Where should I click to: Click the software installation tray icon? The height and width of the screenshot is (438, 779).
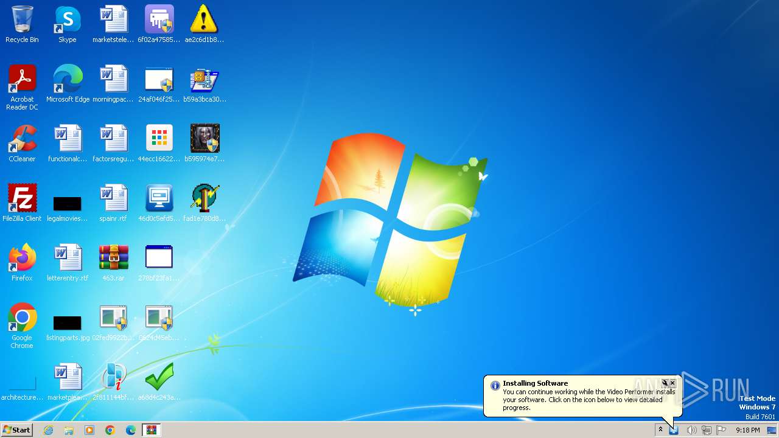point(674,430)
